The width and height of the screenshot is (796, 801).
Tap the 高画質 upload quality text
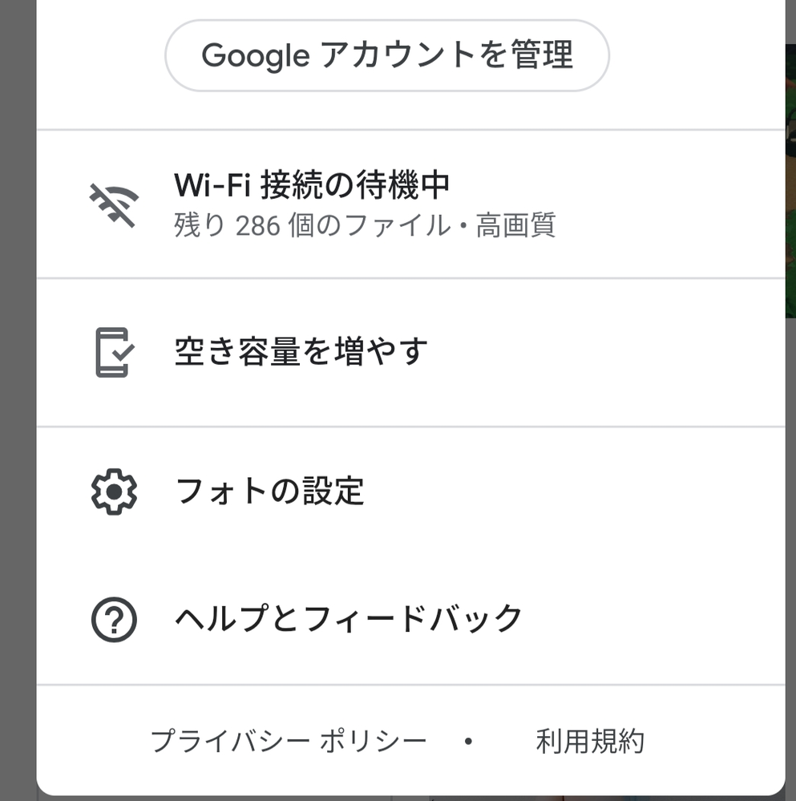tap(515, 226)
